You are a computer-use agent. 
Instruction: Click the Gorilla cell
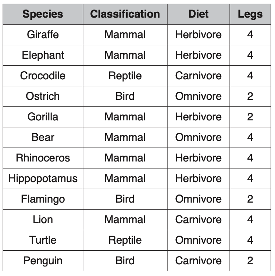(x=43, y=117)
